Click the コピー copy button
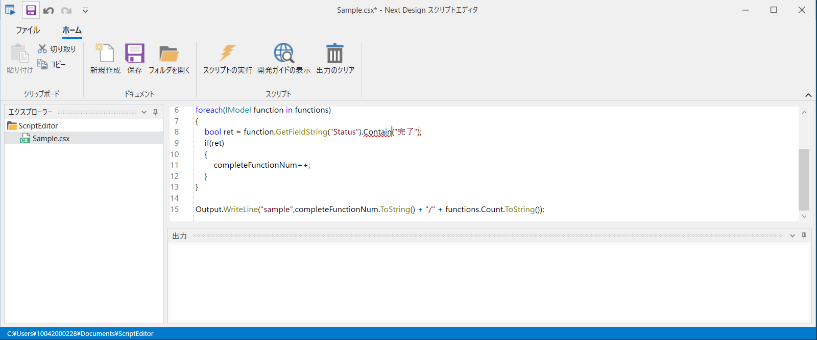Viewport: 817px width, 340px height. [x=52, y=64]
